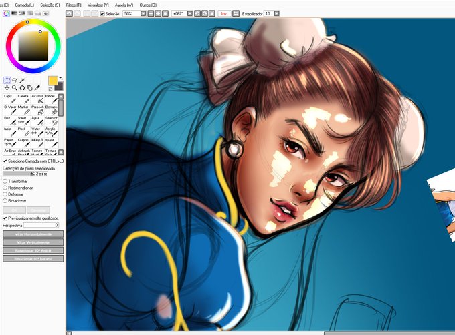
Task: Click the Virar Verticalmente button
Action: pyautogui.click(x=33, y=242)
